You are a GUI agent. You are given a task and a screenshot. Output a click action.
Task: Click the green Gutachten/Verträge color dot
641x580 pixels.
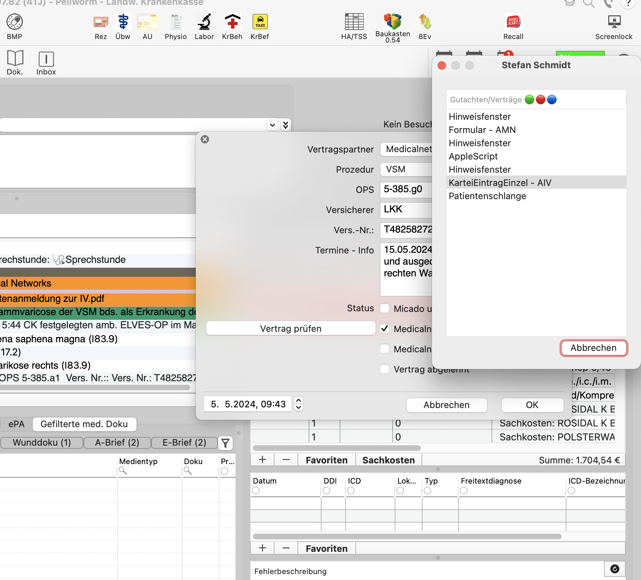click(530, 100)
